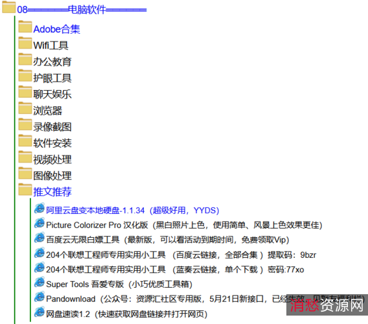The image size is (368, 324).
Task: Select the 办公教育 folder name
Action: tap(52, 62)
